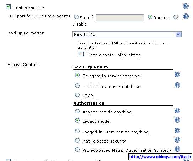Show help for Jenkins's own user database
This screenshot has width=193, height=161.
pos(177,85)
